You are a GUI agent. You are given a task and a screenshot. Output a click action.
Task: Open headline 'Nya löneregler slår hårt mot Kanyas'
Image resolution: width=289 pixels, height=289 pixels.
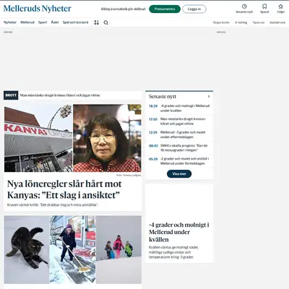[64, 189]
